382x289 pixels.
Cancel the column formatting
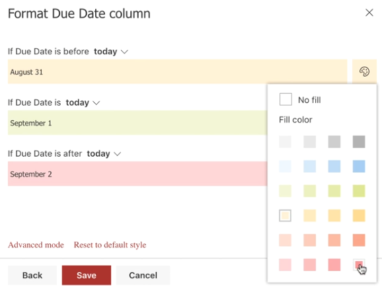143,275
